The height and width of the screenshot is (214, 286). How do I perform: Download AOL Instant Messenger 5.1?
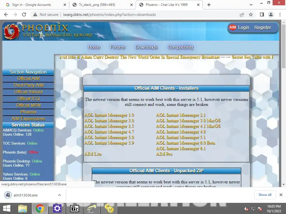pyautogui.click(x=181, y=138)
